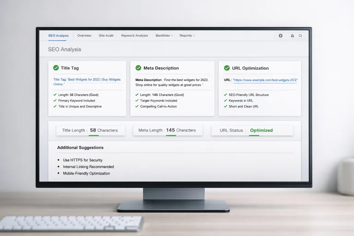Click checkmark next to Short and Clean URL
Image resolution: width=354 pixels, height=236 pixels.
[225, 106]
